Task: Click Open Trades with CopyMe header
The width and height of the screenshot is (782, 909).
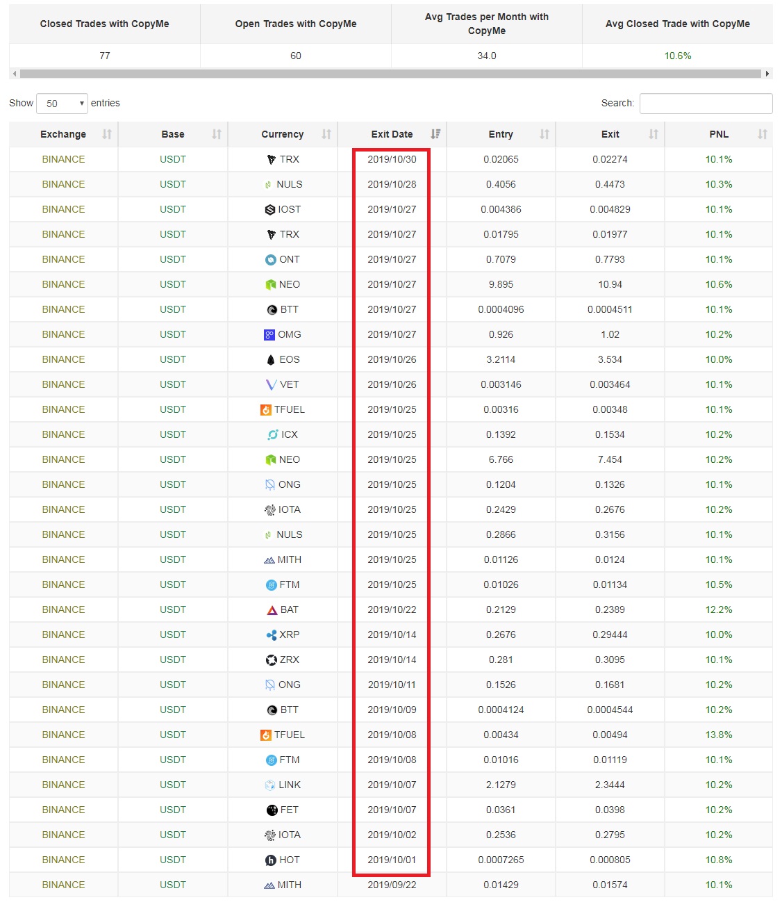Action: [x=296, y=24]
